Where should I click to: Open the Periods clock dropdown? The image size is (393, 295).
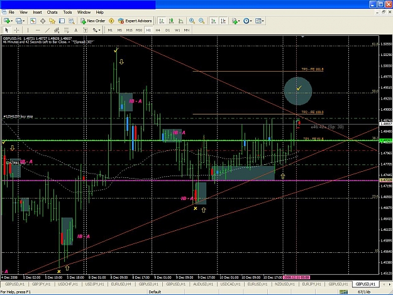tap(247, 21)
